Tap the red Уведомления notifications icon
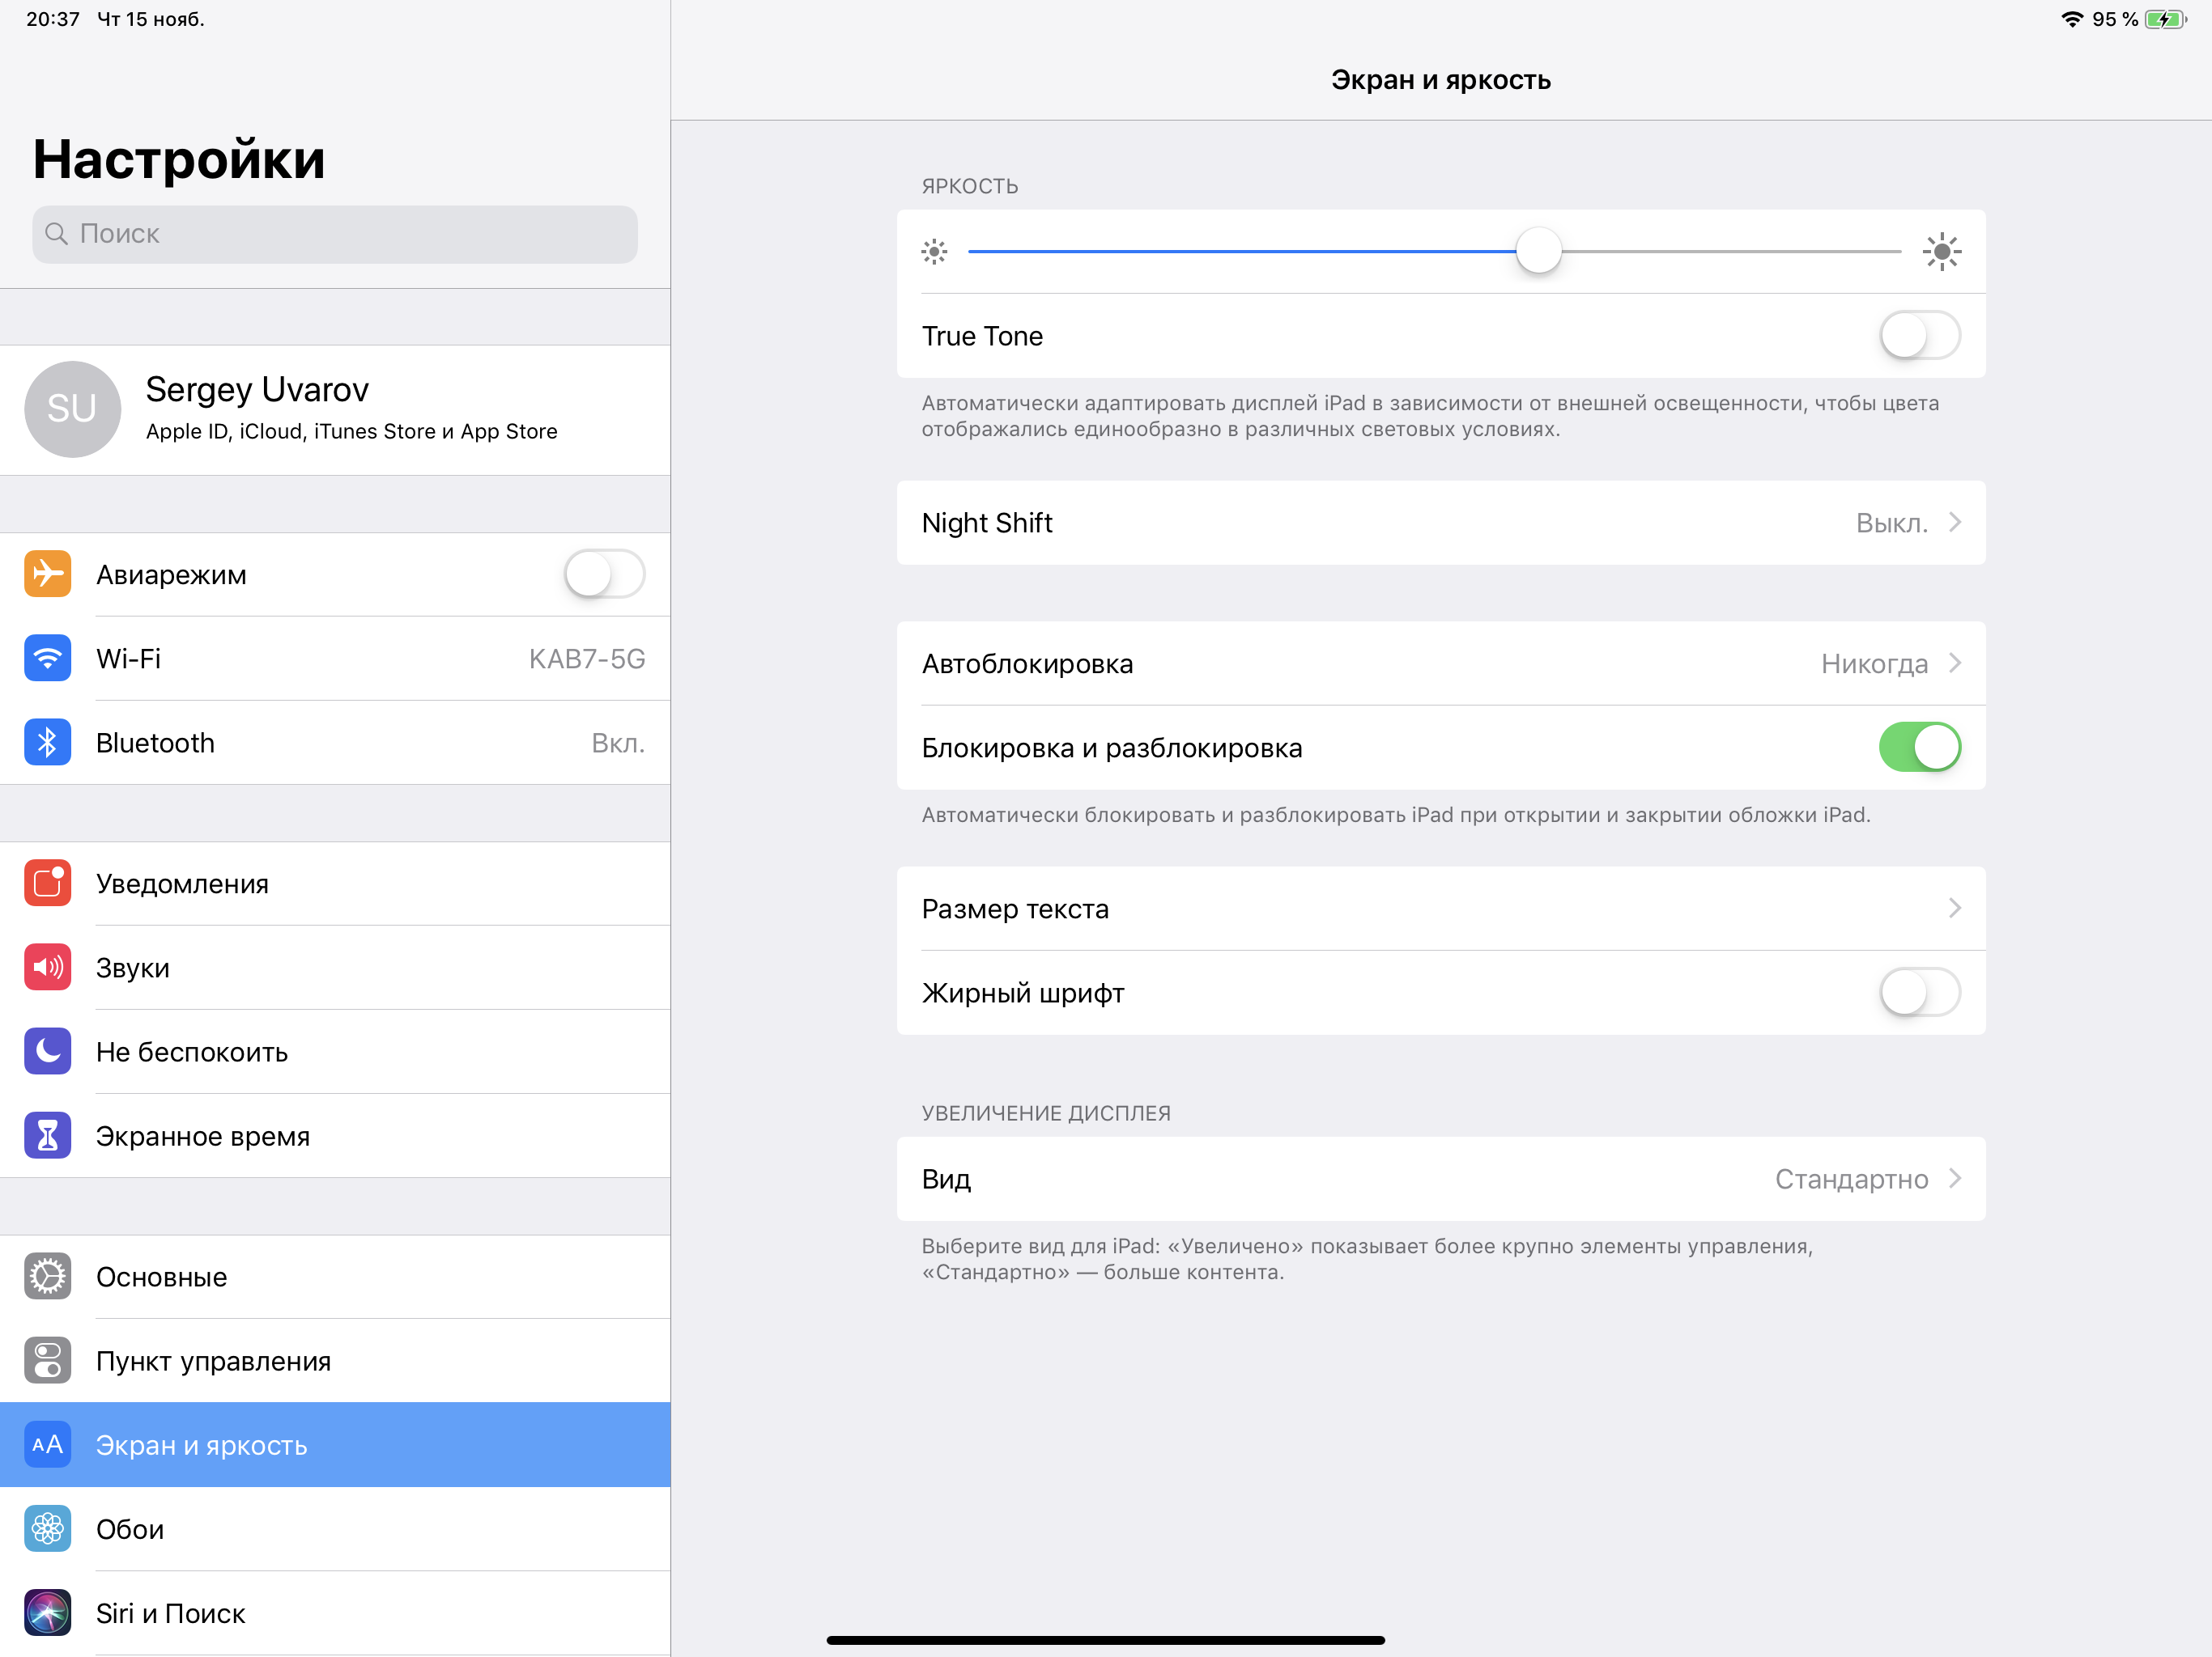The height and width of the screenshot is (1657, 2212). (47, 883)
